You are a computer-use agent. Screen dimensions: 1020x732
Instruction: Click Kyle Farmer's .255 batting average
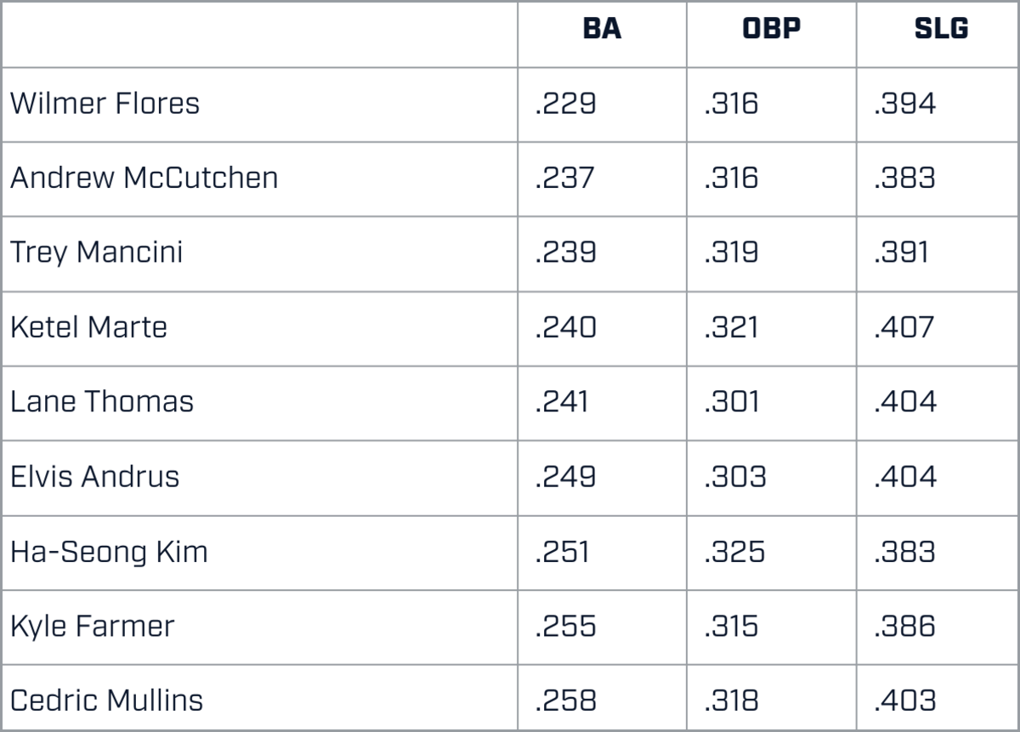(x=566, y=626)
